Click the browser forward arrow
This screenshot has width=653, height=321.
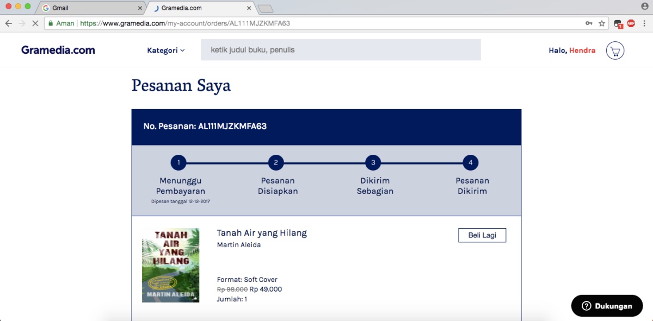click(x=22, y=23)
